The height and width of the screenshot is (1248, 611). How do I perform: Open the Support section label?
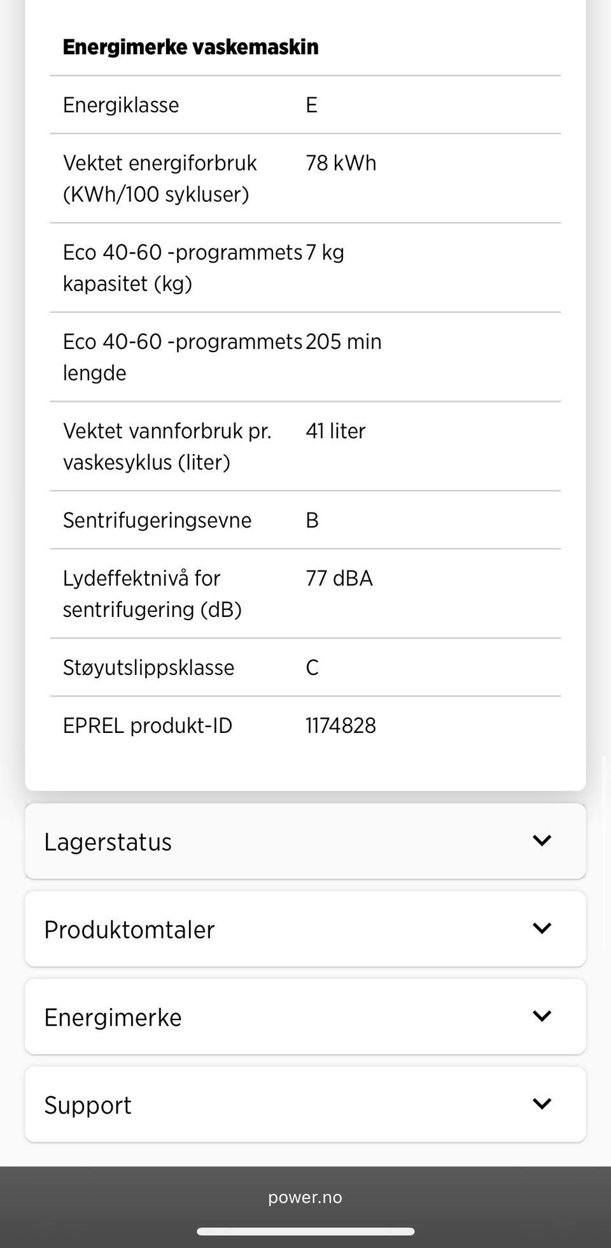(88, 1105)
